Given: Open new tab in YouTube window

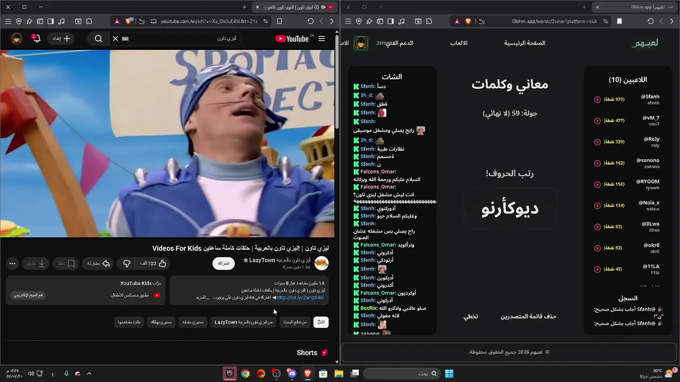Looking at the screenshot, I should pyautogui.click(x=244, y=7).
